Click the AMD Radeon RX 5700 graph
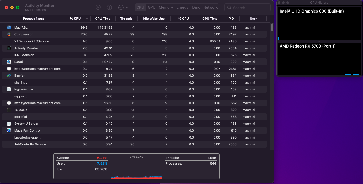Screen dimensions: 363x184 319,59
